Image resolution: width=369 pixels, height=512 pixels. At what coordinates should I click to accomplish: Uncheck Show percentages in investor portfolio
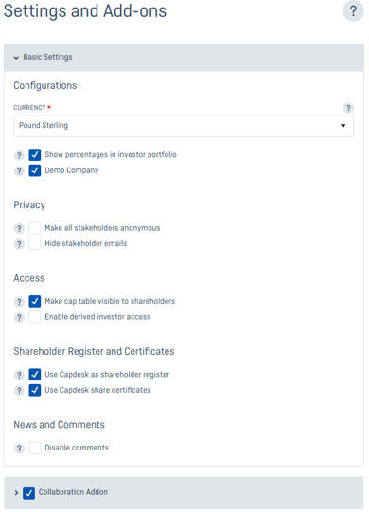coord(35,155)
